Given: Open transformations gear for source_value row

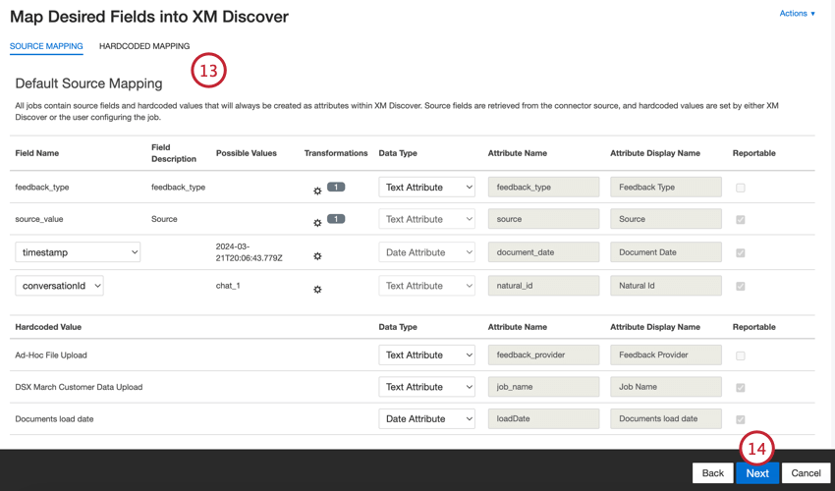Looking at the screenshot, I should click(317, 223).
